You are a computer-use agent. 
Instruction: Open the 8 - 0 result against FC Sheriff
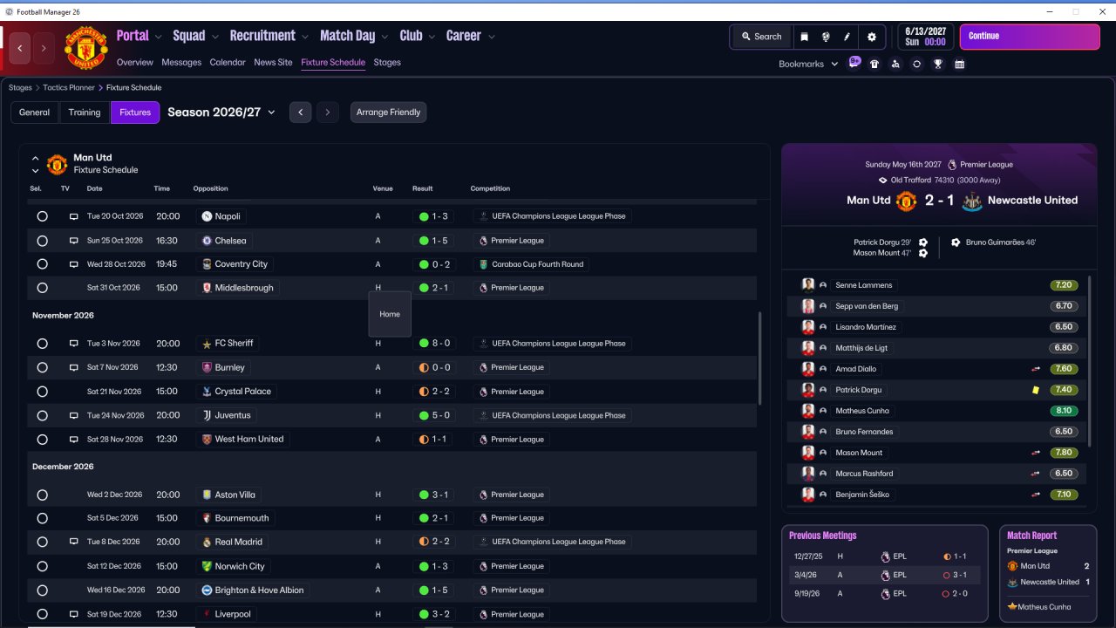click(435, 344)
